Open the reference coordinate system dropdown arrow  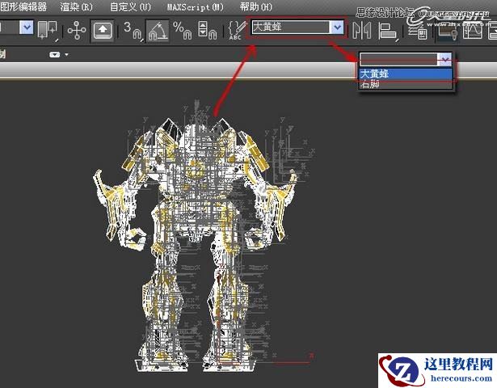point(27,28)
